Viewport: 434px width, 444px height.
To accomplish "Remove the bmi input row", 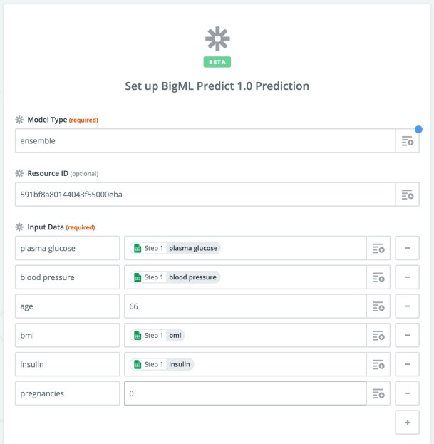I will [408, 335].
